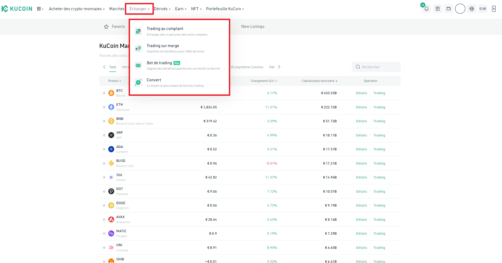502x263 pixels.
Task: Click the Rechercher search field
Action: (x=376, y=67)
